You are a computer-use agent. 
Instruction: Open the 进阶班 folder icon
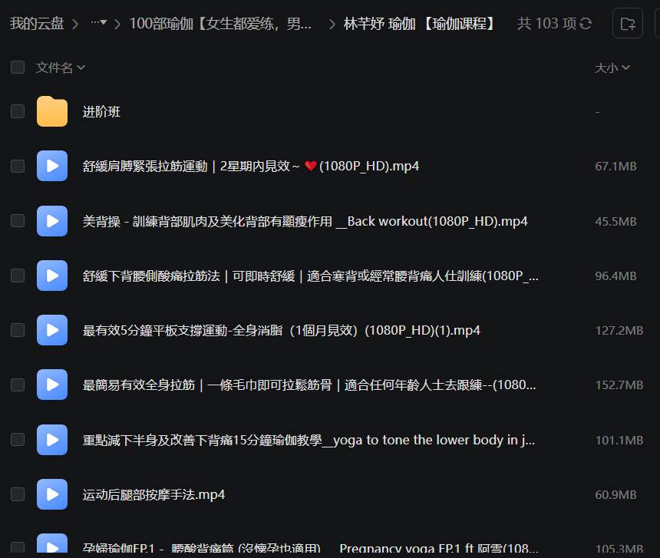coord(52,111)
